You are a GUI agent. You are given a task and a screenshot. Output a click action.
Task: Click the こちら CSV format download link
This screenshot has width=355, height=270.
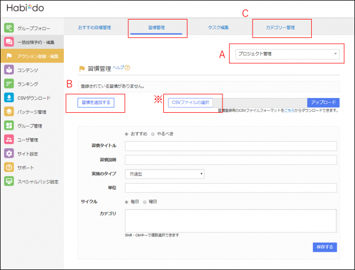[x=289, y=110]
